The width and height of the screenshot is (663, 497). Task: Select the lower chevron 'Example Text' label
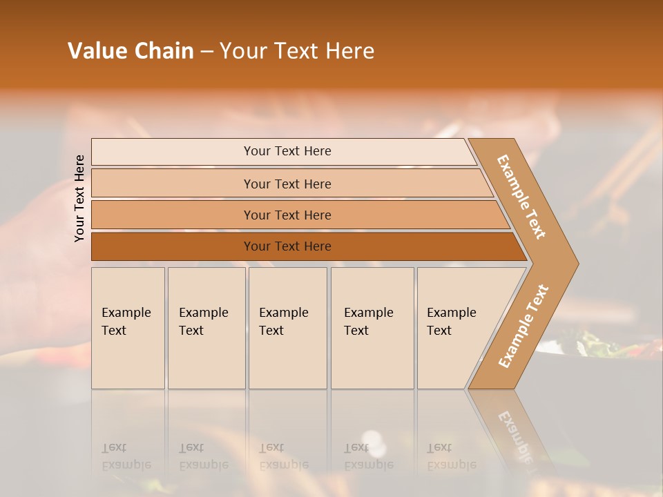tap(523, 326)
